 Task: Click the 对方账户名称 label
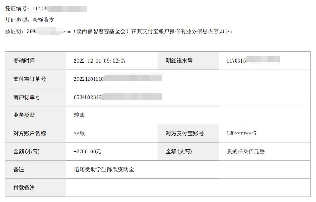click(x=30, y=134)
